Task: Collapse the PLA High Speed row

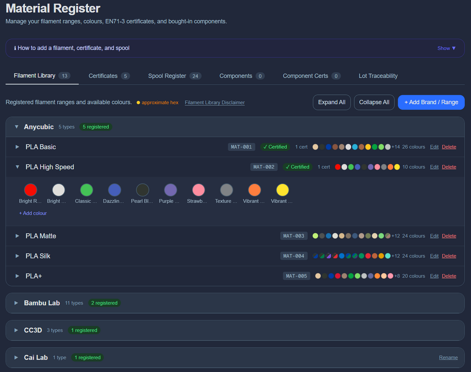Action: point(17,167)
